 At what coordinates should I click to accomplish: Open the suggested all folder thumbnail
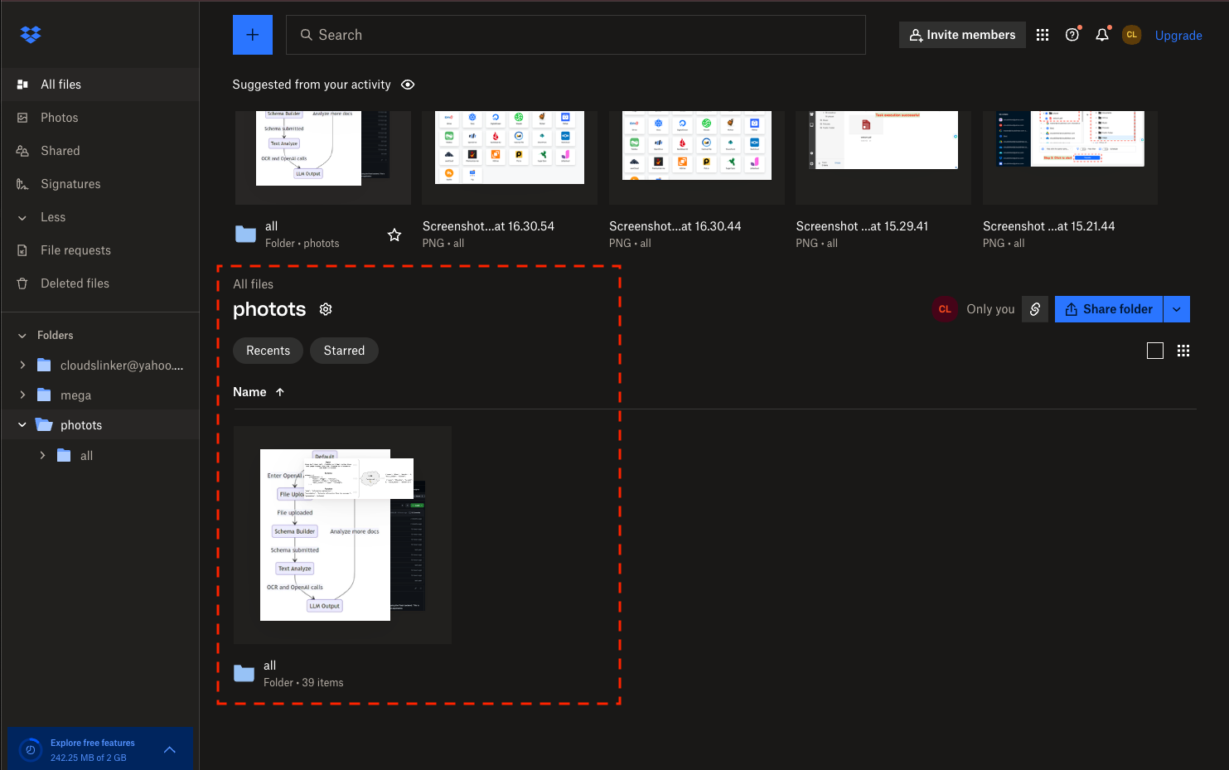[323, 157]
